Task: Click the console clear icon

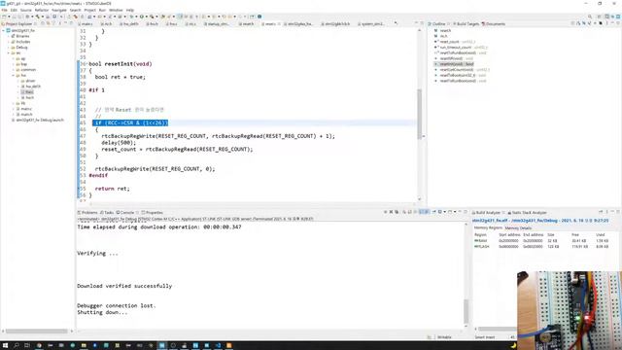Action: [404, 212]
